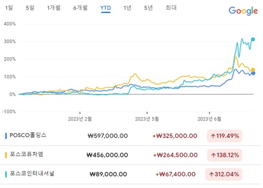263x188 pixels.
Task: Open the 포스코퓨처엠 stock row
Action: point(131,155)
